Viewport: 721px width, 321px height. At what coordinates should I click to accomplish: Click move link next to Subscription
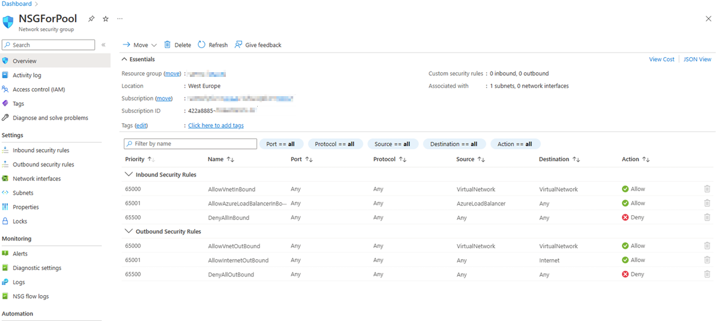[x=164, y=99]
